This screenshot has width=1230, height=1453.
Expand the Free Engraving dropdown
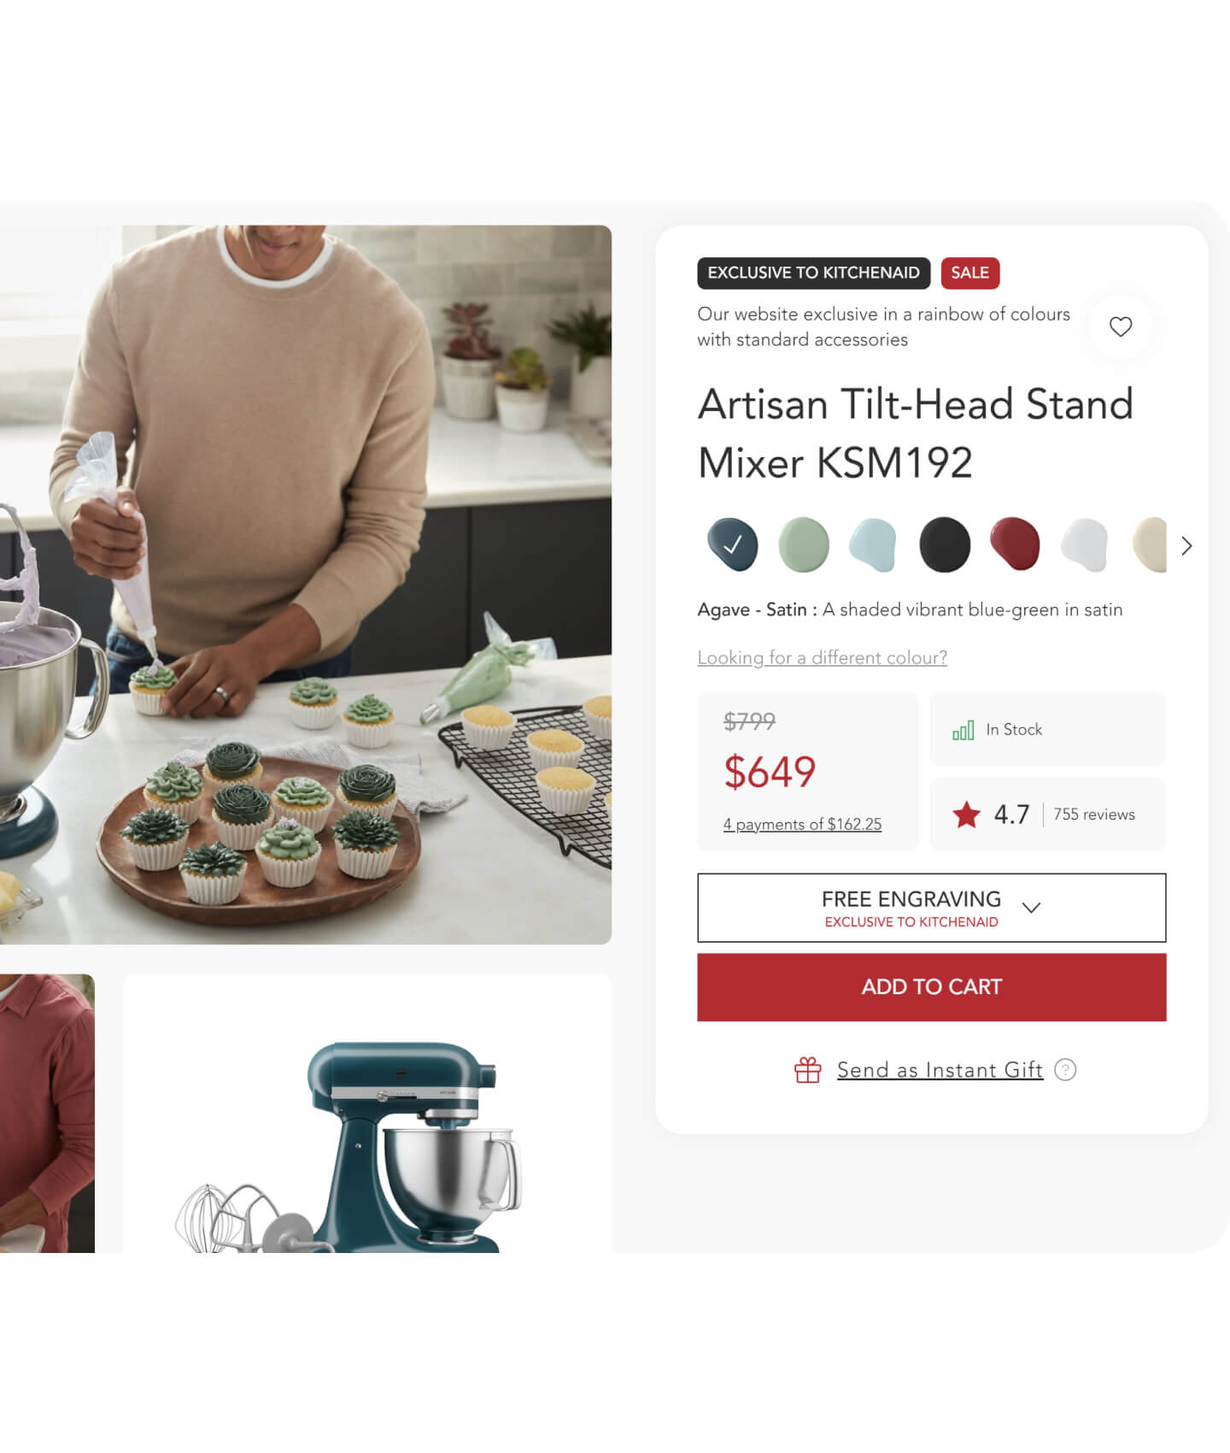931,908
